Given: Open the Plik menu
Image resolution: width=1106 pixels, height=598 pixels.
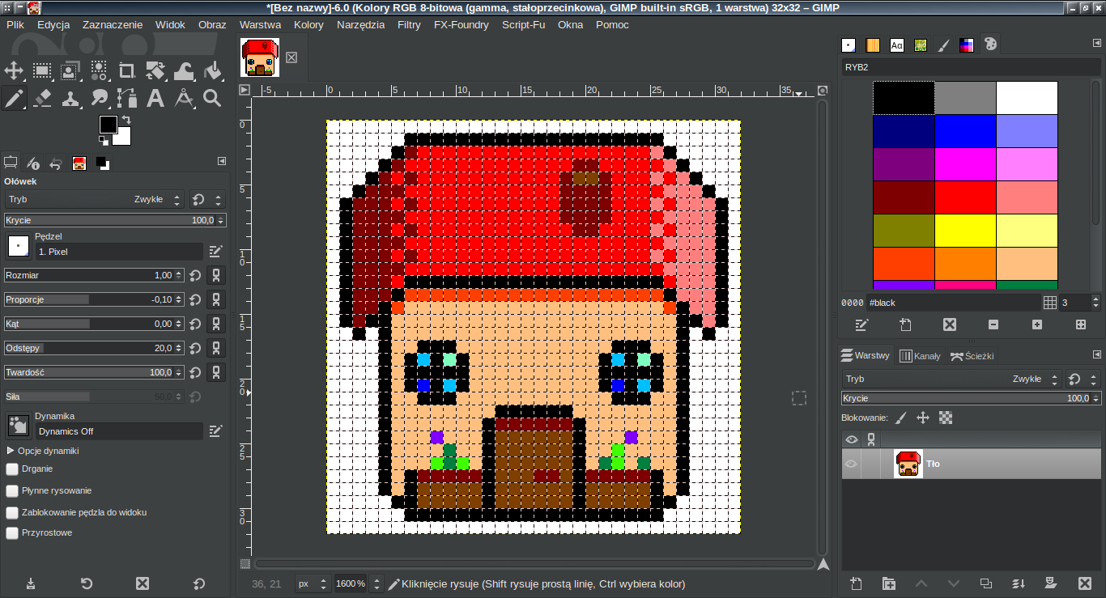Looking at the screenshot, I should tap(15, 24).
